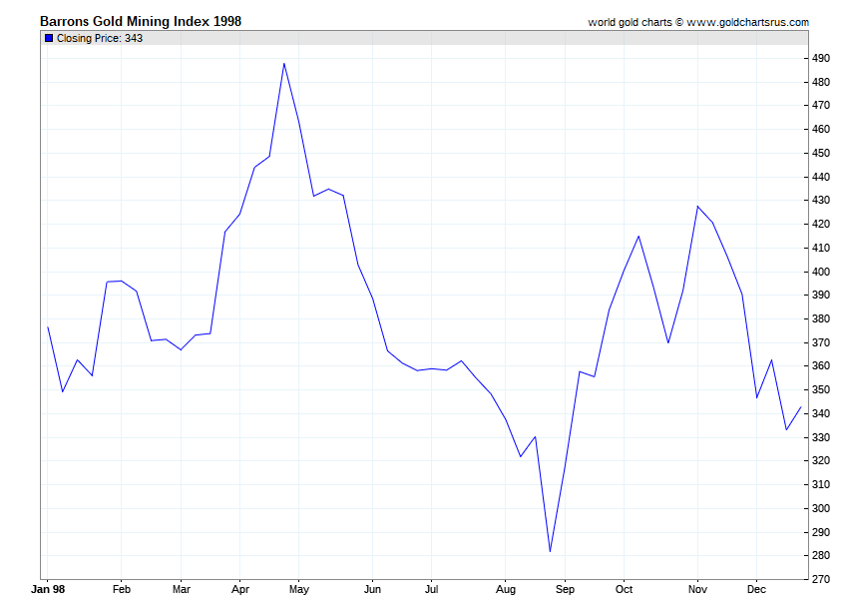Click the 'Jun' x-axis label
This screenshot has height=615, width=848.
[372, 589]
